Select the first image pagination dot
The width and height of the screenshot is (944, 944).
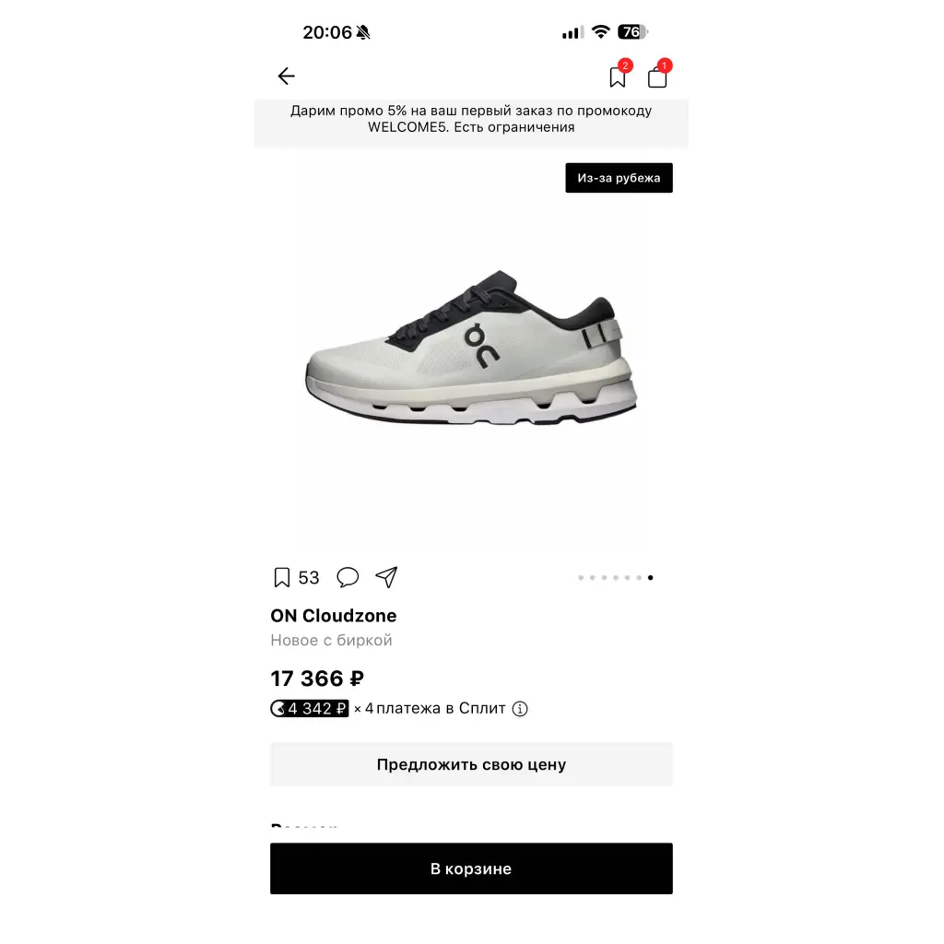581,577
